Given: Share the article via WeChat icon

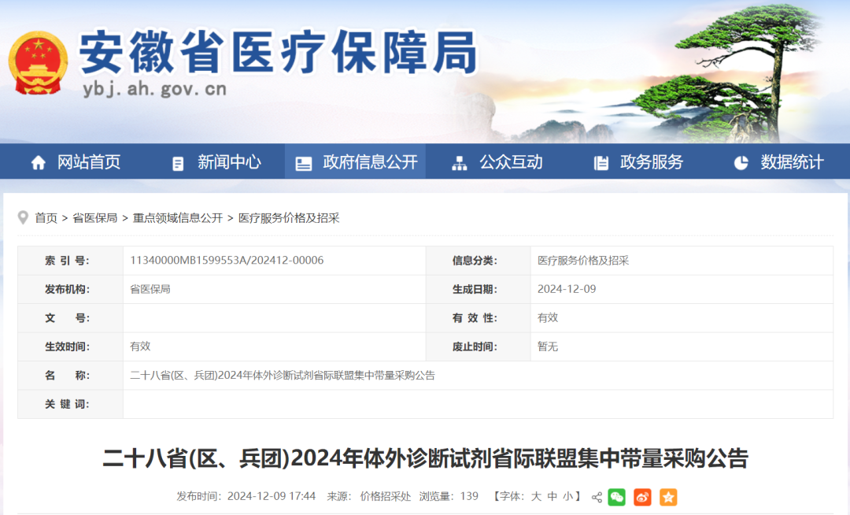Looking at the screenshot, I should 617,497.
